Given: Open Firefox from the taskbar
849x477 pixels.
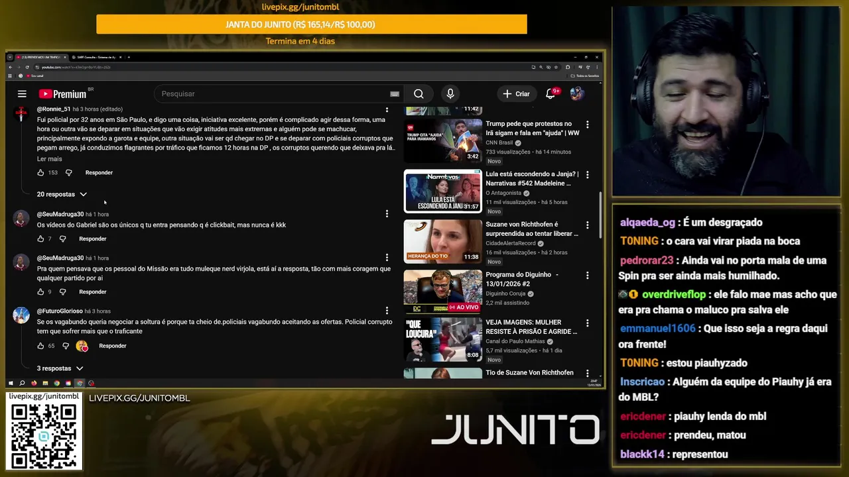Looking at the screenshot, I should (34, 383).
